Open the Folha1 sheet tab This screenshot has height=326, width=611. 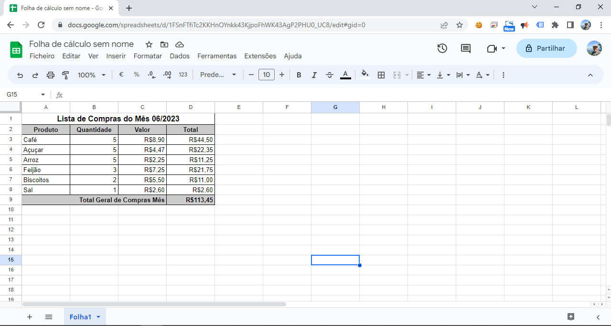(80, 317)
